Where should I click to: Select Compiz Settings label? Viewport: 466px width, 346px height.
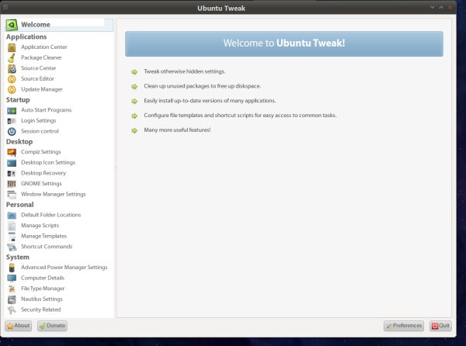coord(40,152)
